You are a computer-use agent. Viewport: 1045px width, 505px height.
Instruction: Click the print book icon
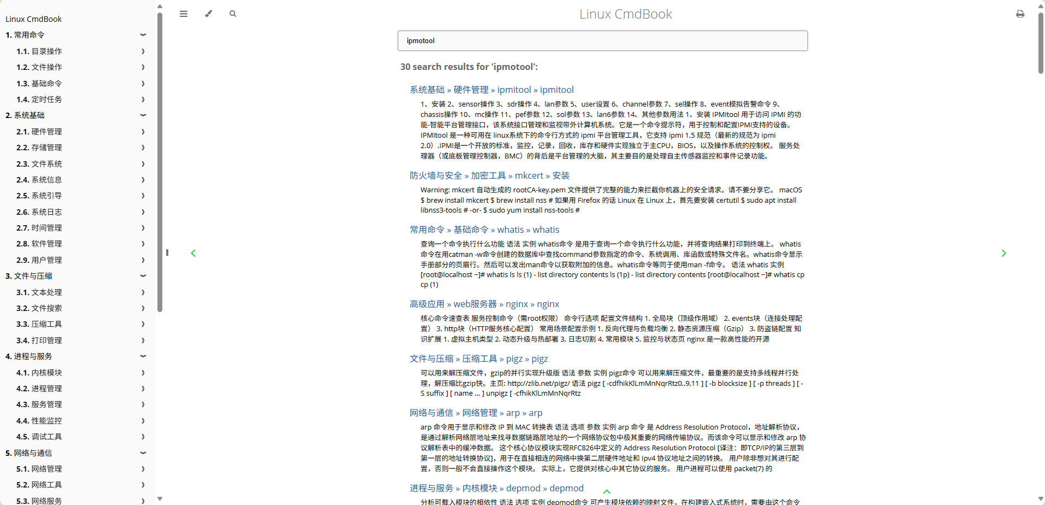[1020, 14]
